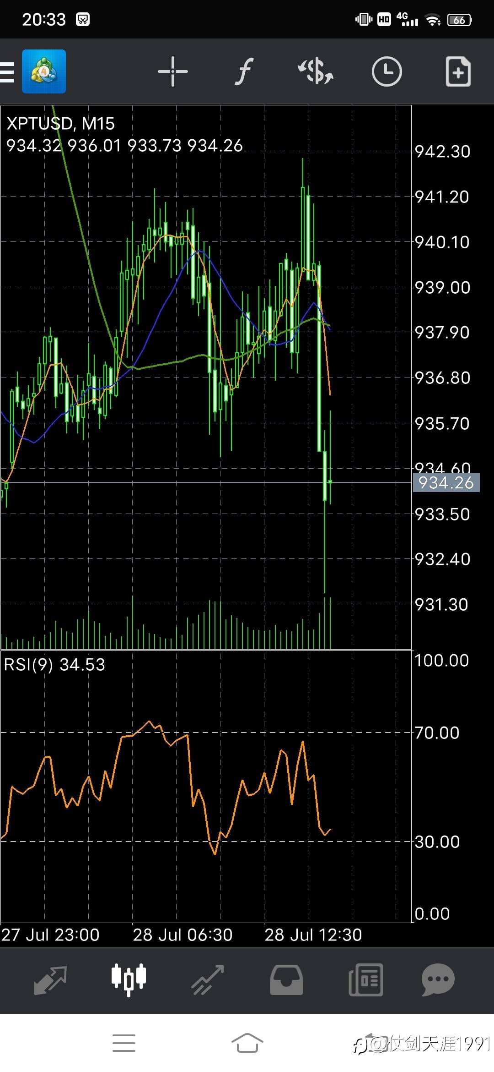Switch to the Trade tab
Viewport: 494px width, 1072px height.
208,979
